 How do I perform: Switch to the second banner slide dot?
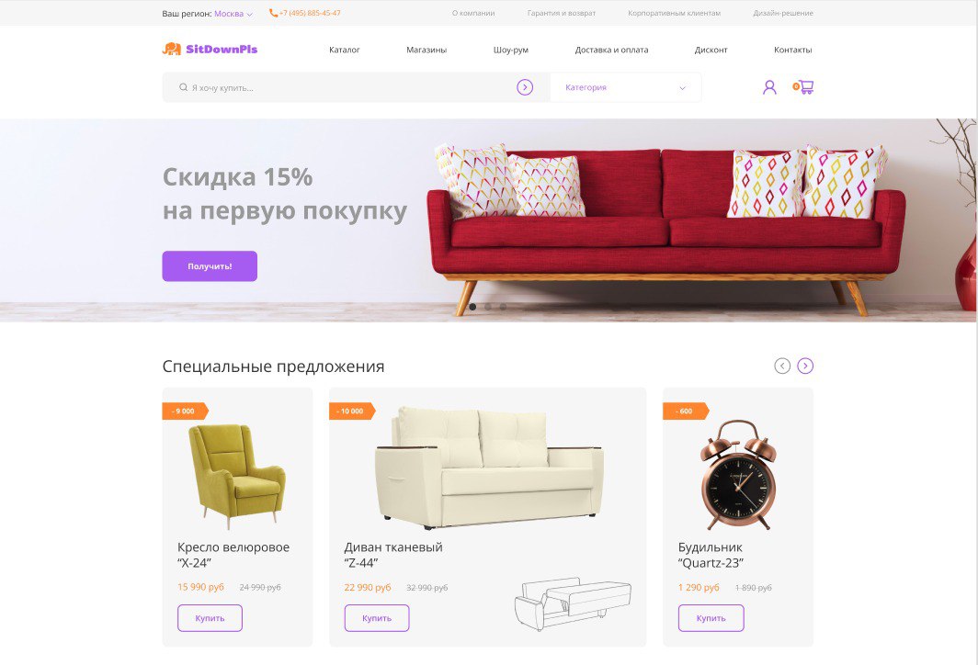point(488,307)
